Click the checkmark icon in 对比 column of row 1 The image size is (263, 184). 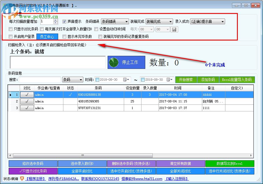tap(27, 95)
